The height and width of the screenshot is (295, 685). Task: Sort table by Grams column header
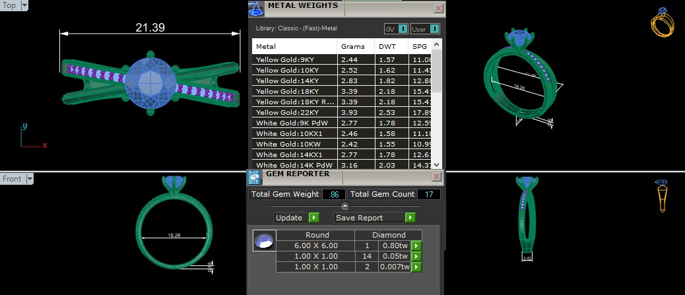pos(356,47)
